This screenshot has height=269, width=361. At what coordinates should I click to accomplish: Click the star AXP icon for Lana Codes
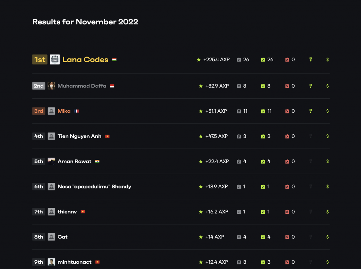pos(199,60)
